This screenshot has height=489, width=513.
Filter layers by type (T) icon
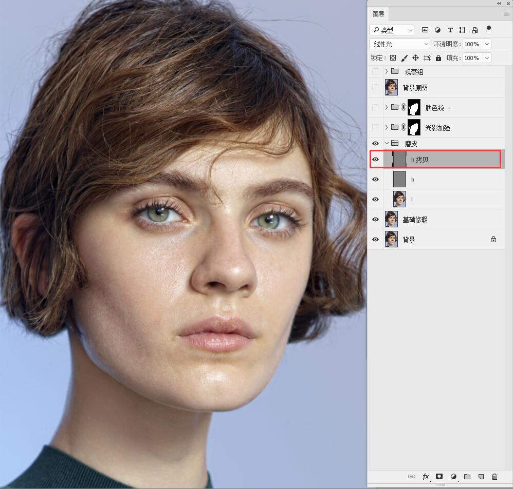point(450,30)
